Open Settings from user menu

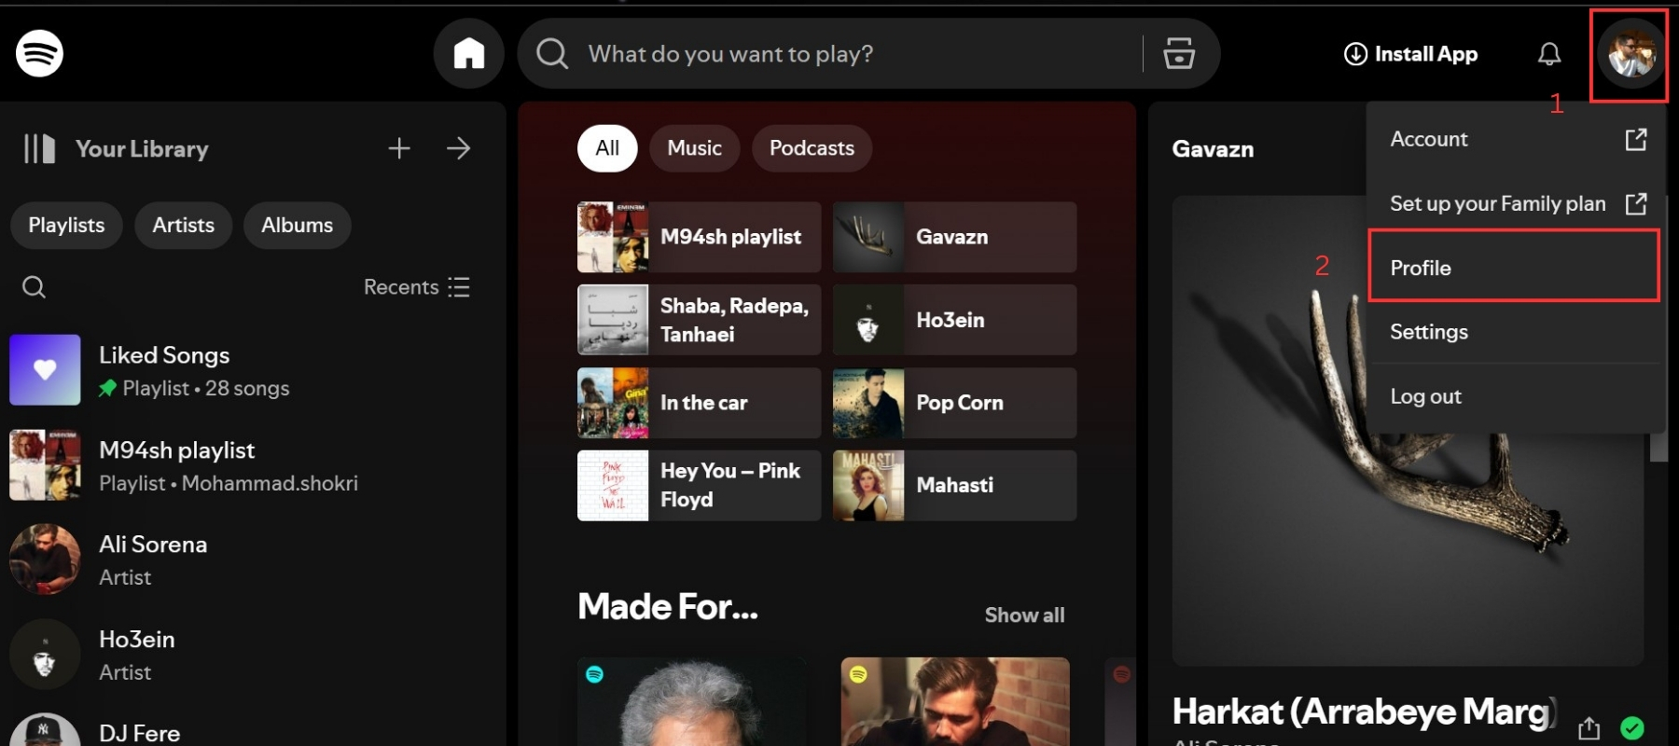click(x=1517, y=332)
